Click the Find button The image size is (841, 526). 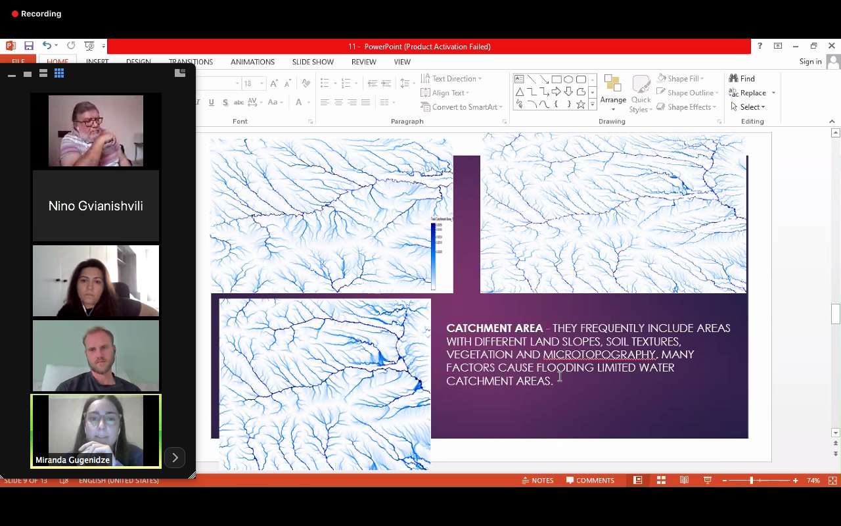[x=742, y=79]
